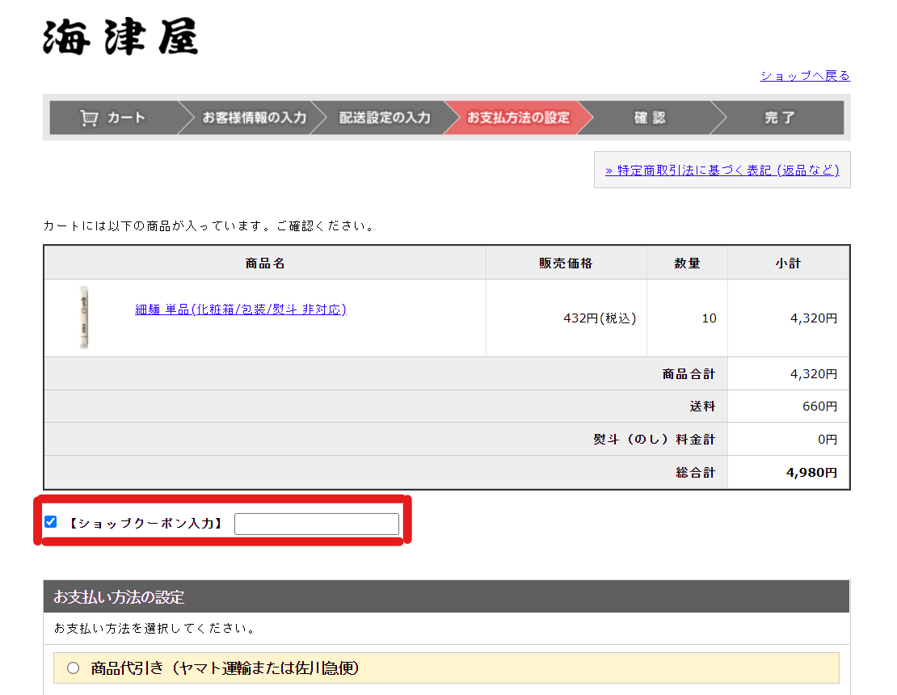Uncheck the ショップクーポン入力 checkbox

point(51,522)
